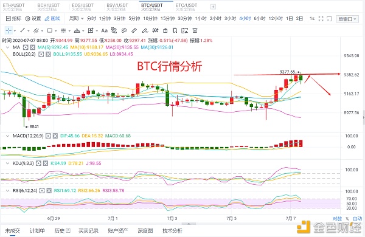
Task: Select the crosshair cursor tool
Action: click(9, 30)
